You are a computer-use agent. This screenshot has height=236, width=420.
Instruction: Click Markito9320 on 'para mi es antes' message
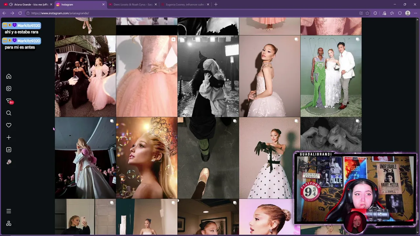click(x=29, y=41)
